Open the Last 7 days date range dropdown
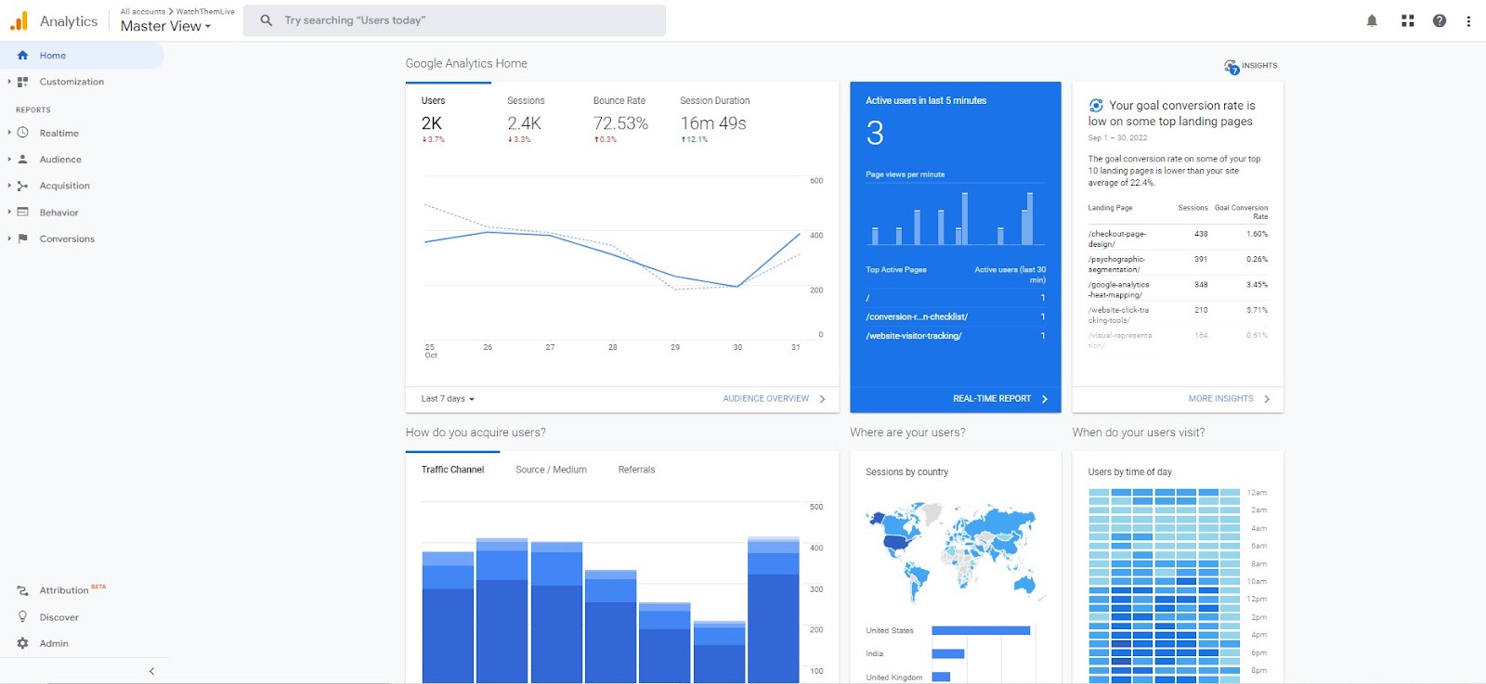This screenshot has width=1486, height=684. pos(448,399)
